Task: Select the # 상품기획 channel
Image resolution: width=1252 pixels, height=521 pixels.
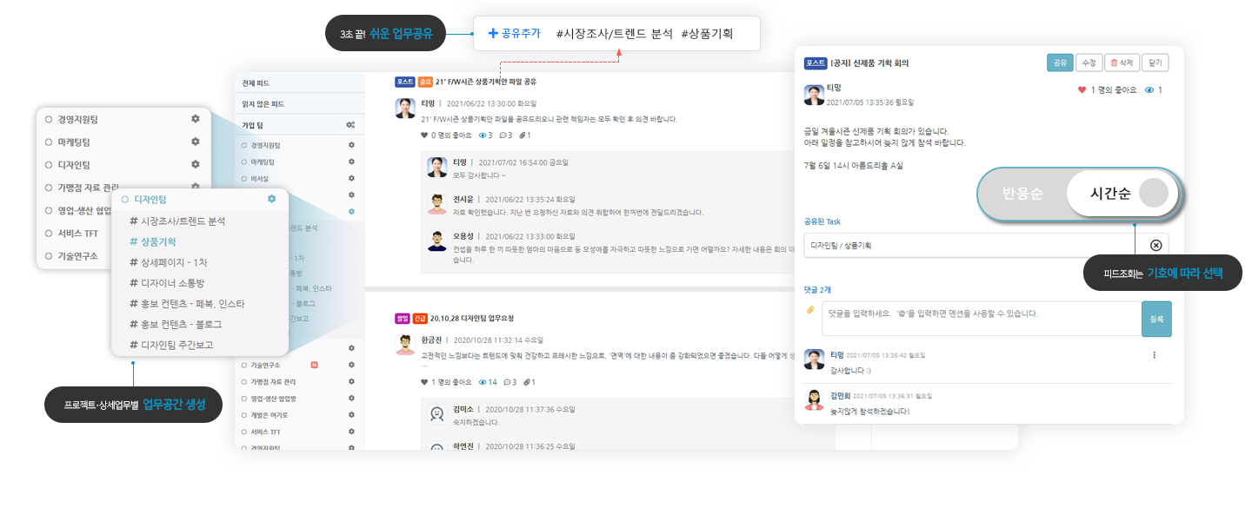Action: coord(153,241)
